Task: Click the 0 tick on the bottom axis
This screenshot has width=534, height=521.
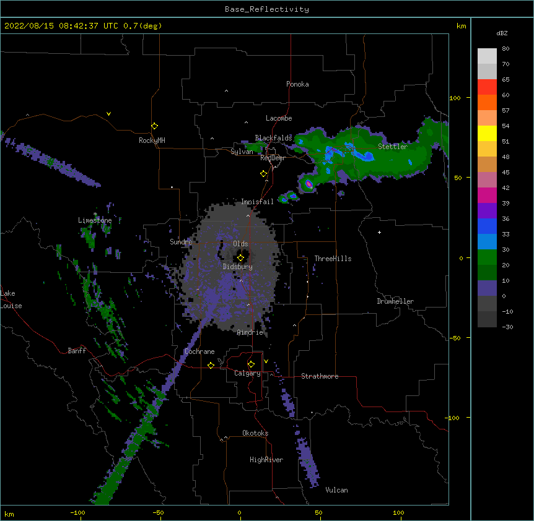Action: [x=239, y=513]
